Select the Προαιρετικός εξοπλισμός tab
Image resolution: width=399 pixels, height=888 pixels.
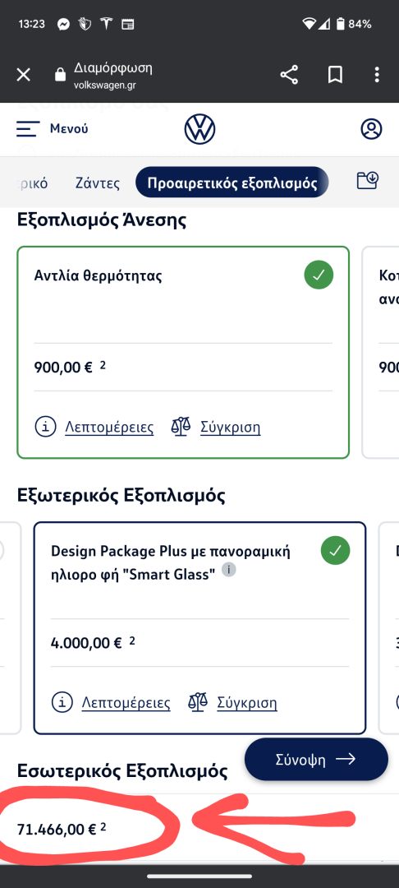[232, 183]
